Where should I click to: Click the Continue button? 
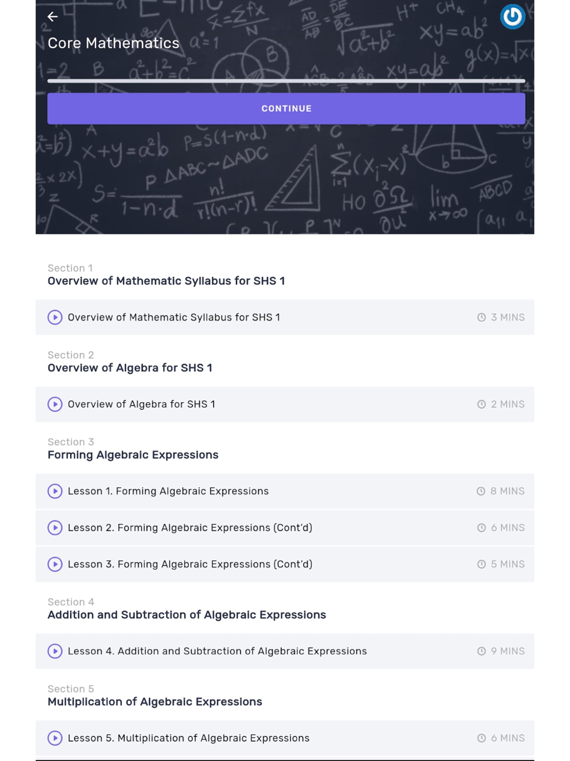(x=286, y=108)
